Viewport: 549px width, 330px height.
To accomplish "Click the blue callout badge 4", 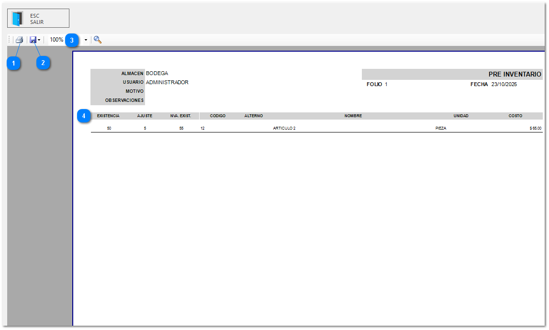I will click(84, 116).
